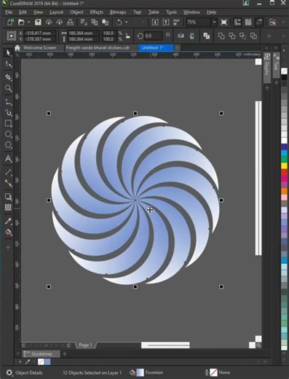Toggle the Lock Ratio padlock
Screen dimensions: 289x379
(x=127, y=36)
